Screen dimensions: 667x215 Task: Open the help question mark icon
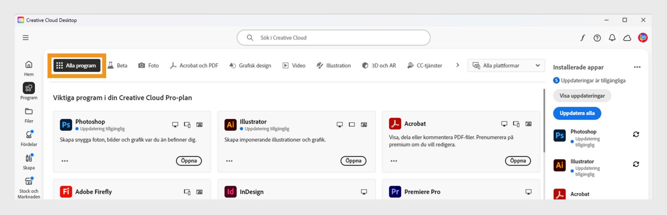[x=597, y=38]
